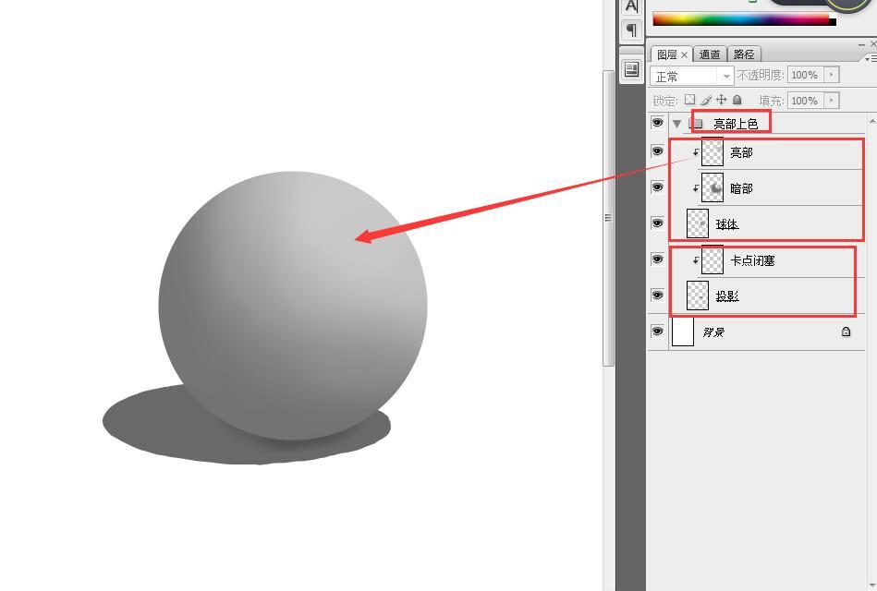Image resolution: width=877 pixels, height=591 pixels.
Task: Click the layer comps panel icon
Action: [x=631, y=69]
